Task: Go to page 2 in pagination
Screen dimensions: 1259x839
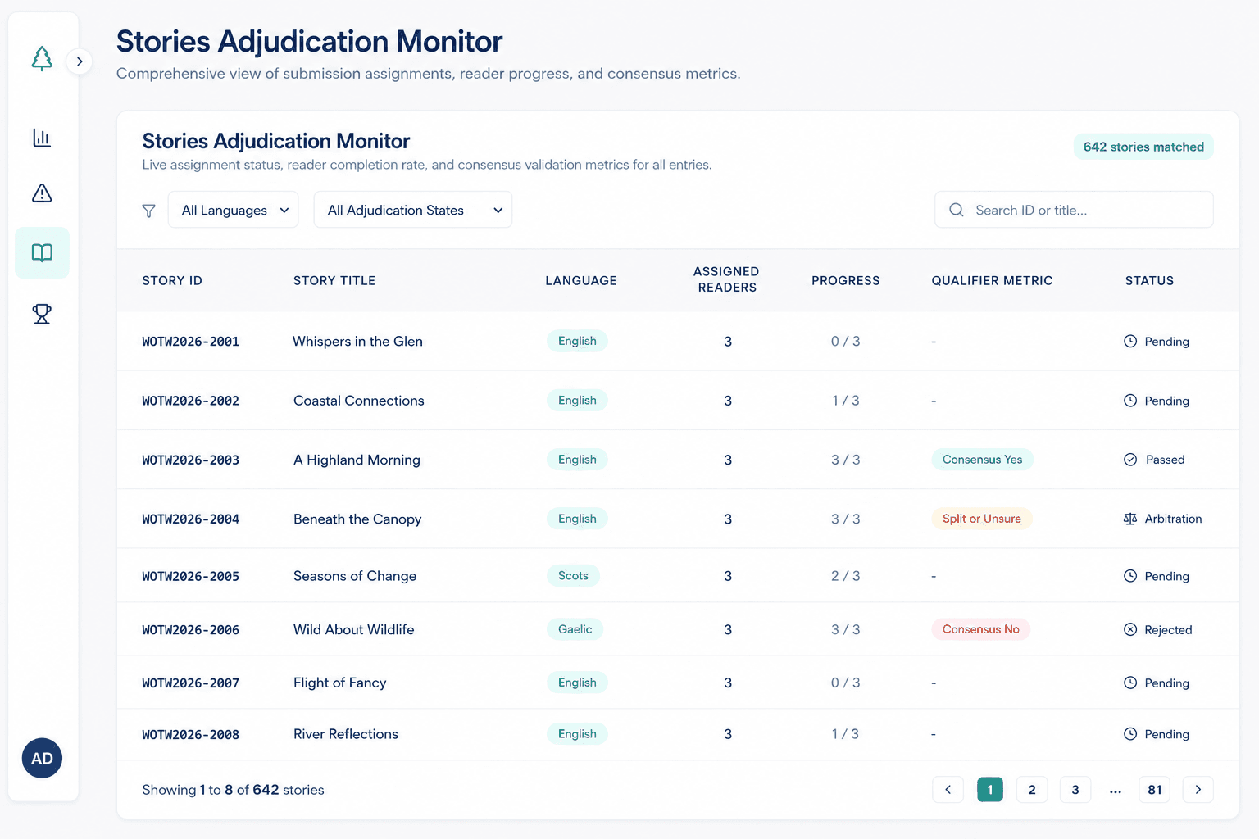Action: (1032, 790)
